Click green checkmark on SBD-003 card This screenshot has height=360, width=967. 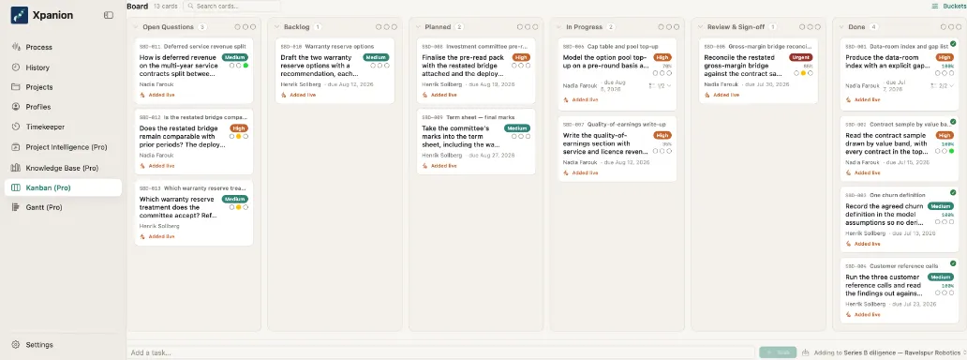tap(954, 193)
